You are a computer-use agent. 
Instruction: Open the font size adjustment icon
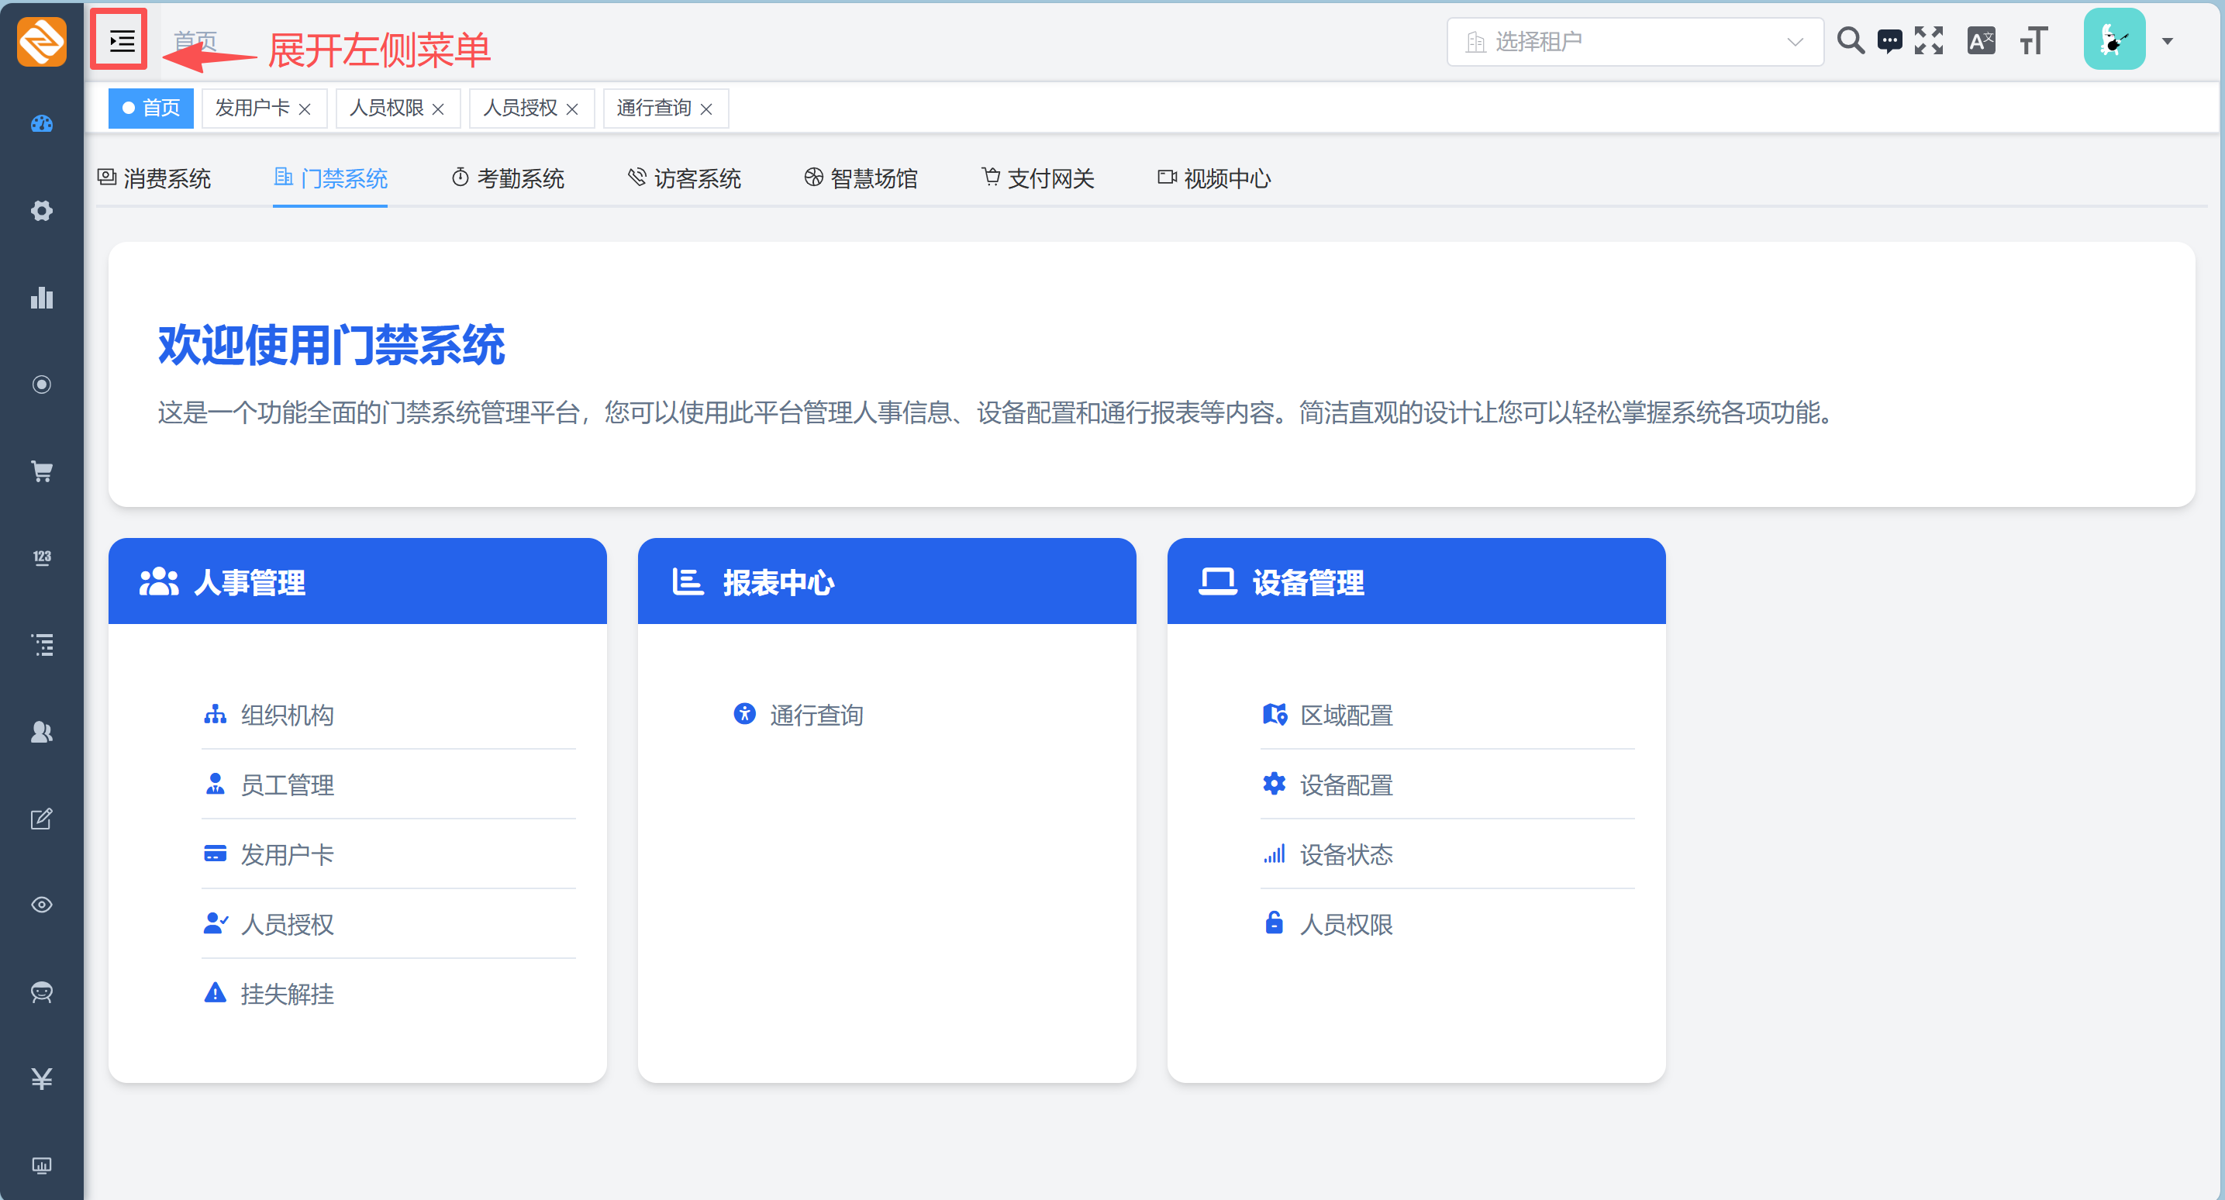click(2034, 40)
